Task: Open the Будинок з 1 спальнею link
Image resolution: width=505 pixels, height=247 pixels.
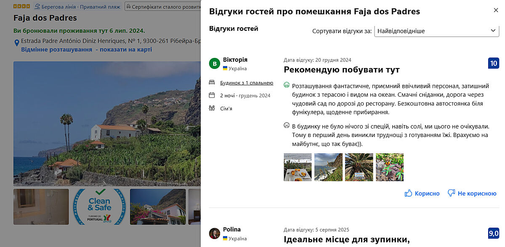Action: [247, 83]
